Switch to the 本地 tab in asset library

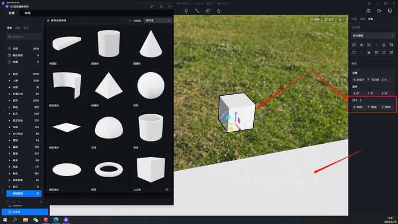(28, 13)
